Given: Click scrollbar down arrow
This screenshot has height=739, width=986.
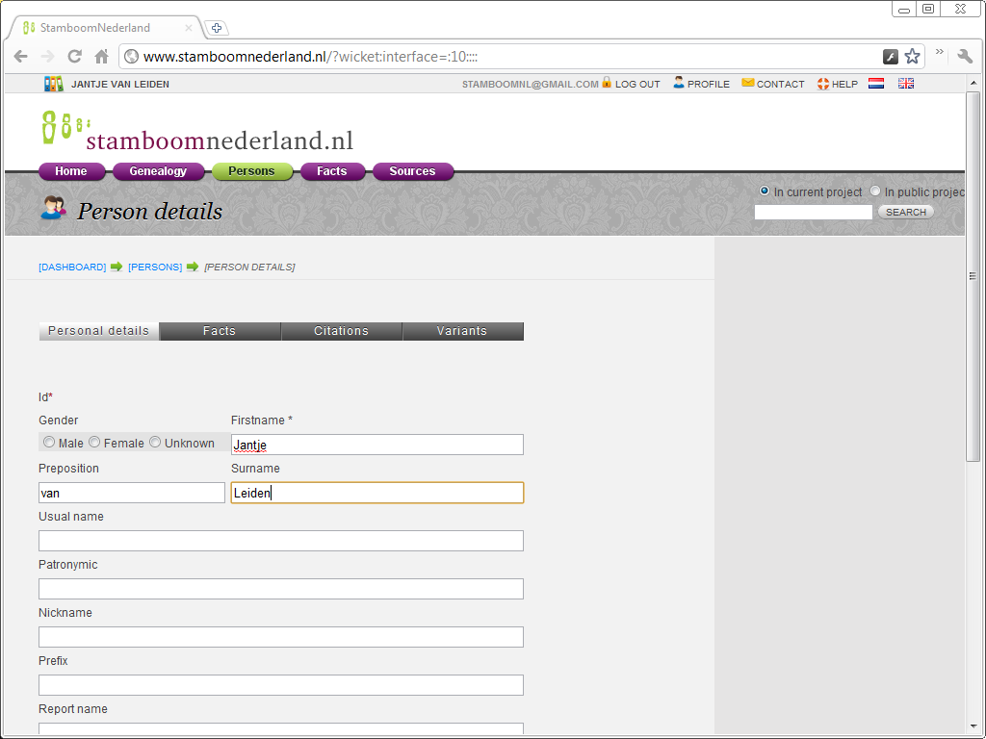Looking at the screenshot, I should coord(973,727).
